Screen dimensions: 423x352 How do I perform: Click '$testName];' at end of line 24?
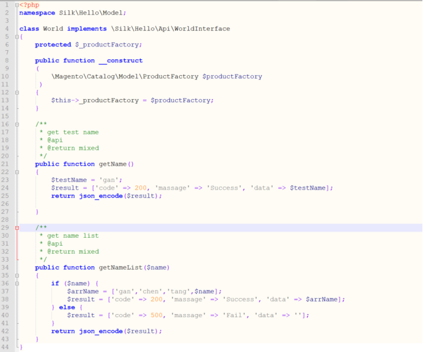[312, 188]
